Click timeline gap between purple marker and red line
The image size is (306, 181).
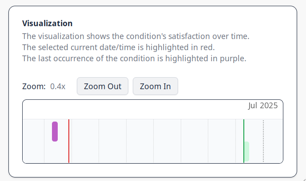pos(63,141)
